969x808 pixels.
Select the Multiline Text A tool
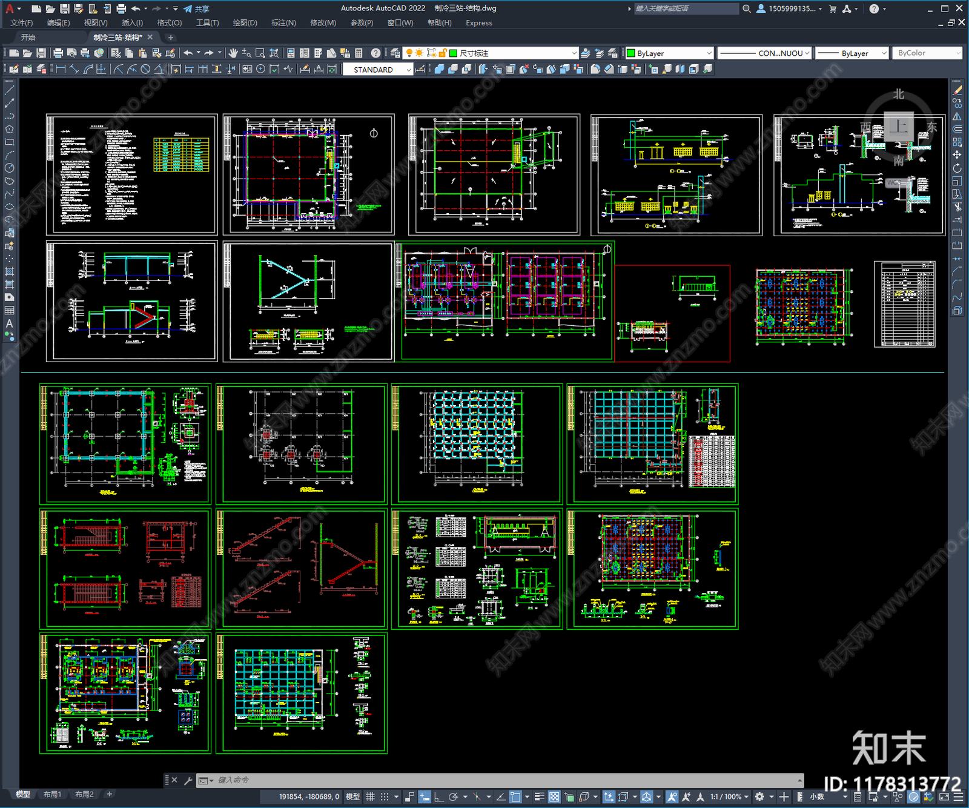[x=10, y=323]
